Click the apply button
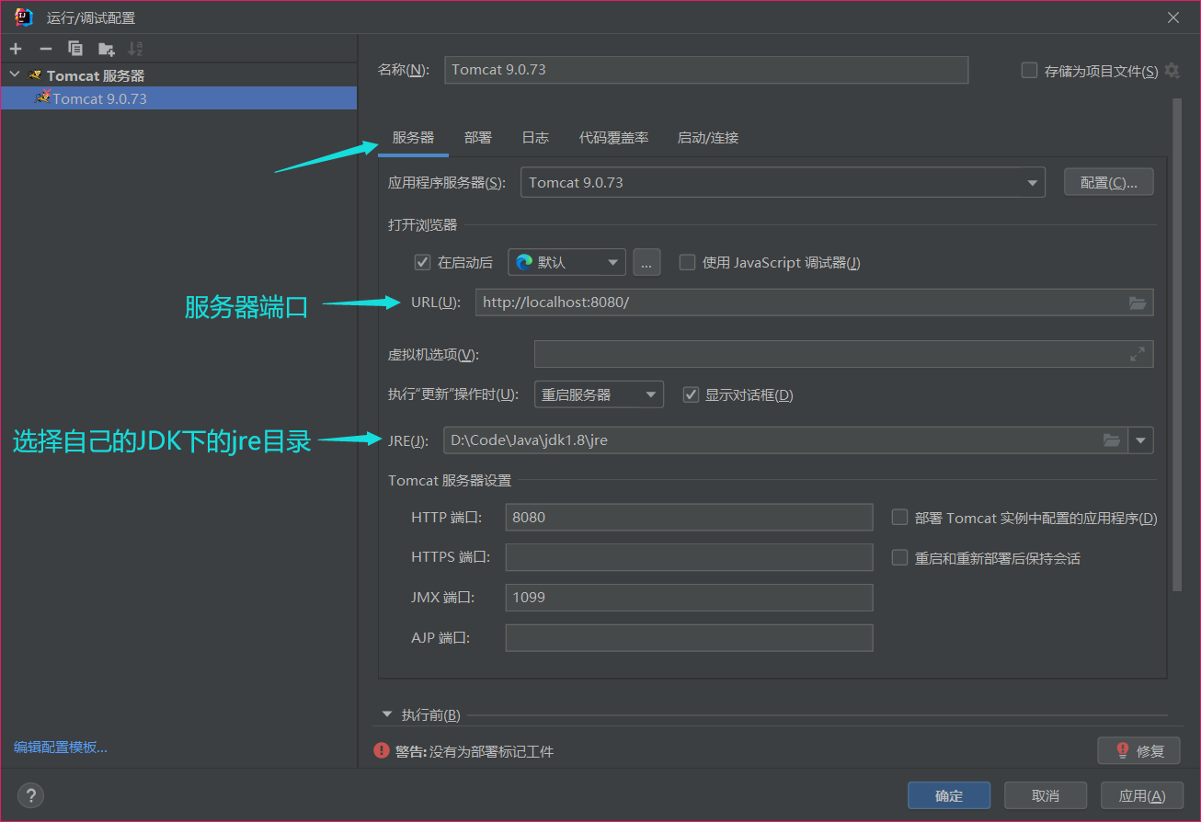1201x822 pixels. pos(1142,795)
